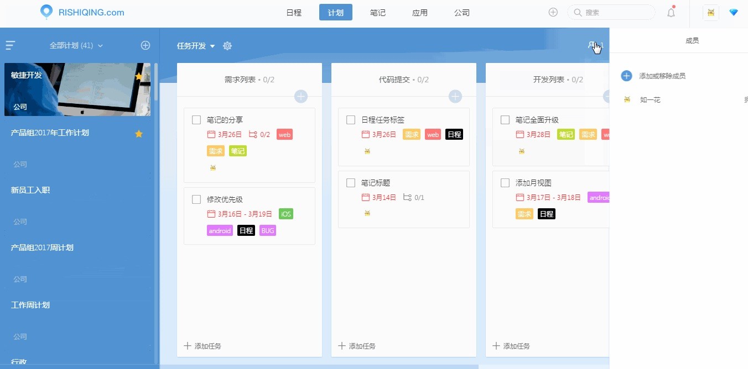Click the sidebar vertical scrollbar
The height and width of the screenshot is (369, 748).
tap(155, 83)
